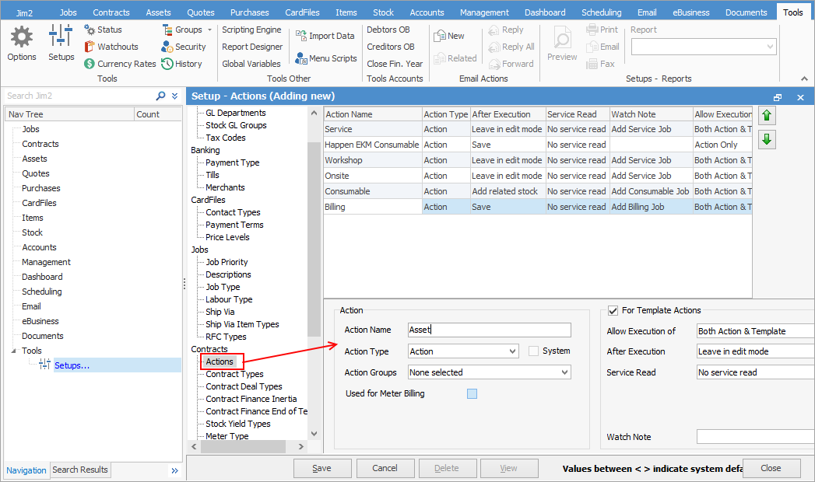The image size is (815, 482).
Task: Open the Action Type dropdown
Action: coord(512,351)
